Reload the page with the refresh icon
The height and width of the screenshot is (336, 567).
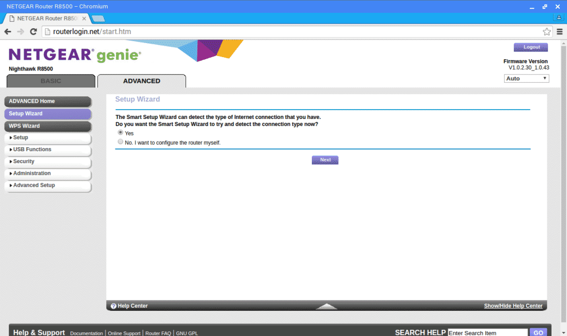tap(34, 32)
